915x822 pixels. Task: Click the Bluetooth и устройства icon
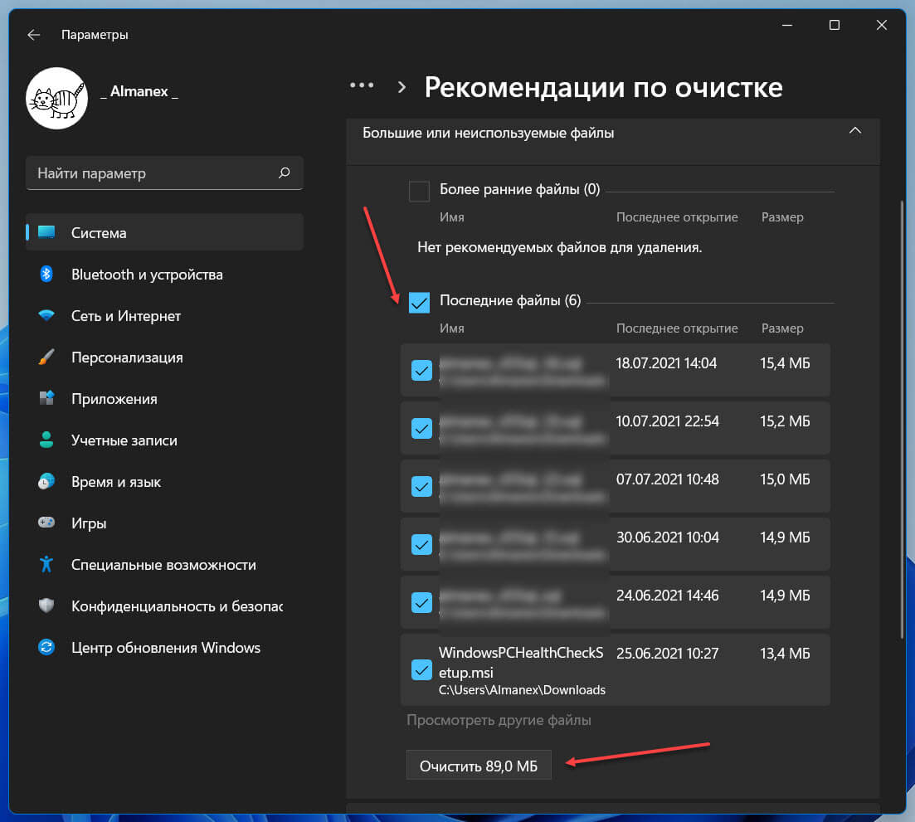46,275
